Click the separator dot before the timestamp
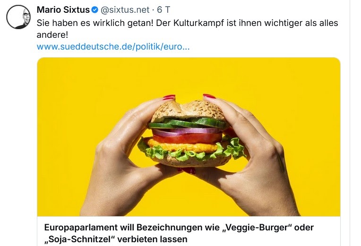Screen dimensions: 361x246 click(154, 10)
